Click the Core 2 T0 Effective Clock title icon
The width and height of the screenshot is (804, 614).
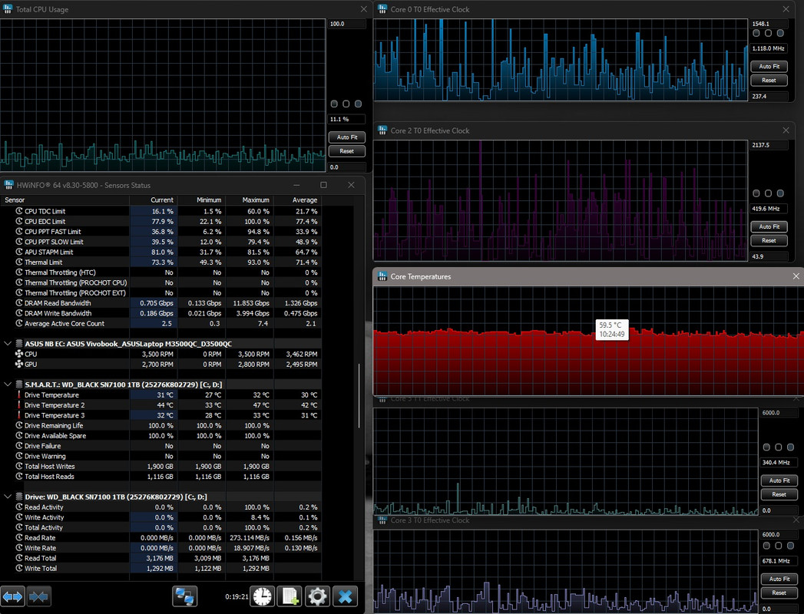coord(382,130)
